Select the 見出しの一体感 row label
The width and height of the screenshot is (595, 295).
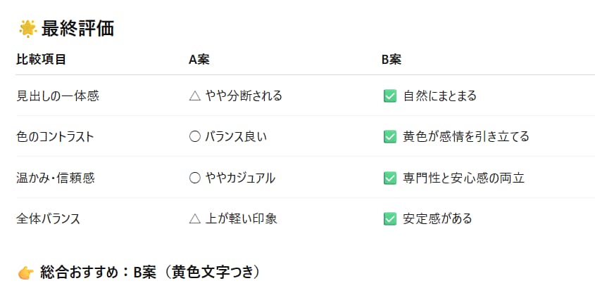pyautogui.click(x=58, y=96)
